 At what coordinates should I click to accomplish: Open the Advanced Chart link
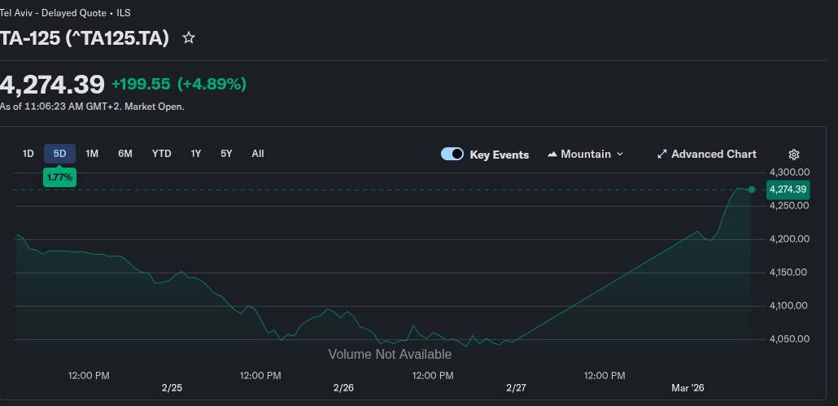point(707,155)
